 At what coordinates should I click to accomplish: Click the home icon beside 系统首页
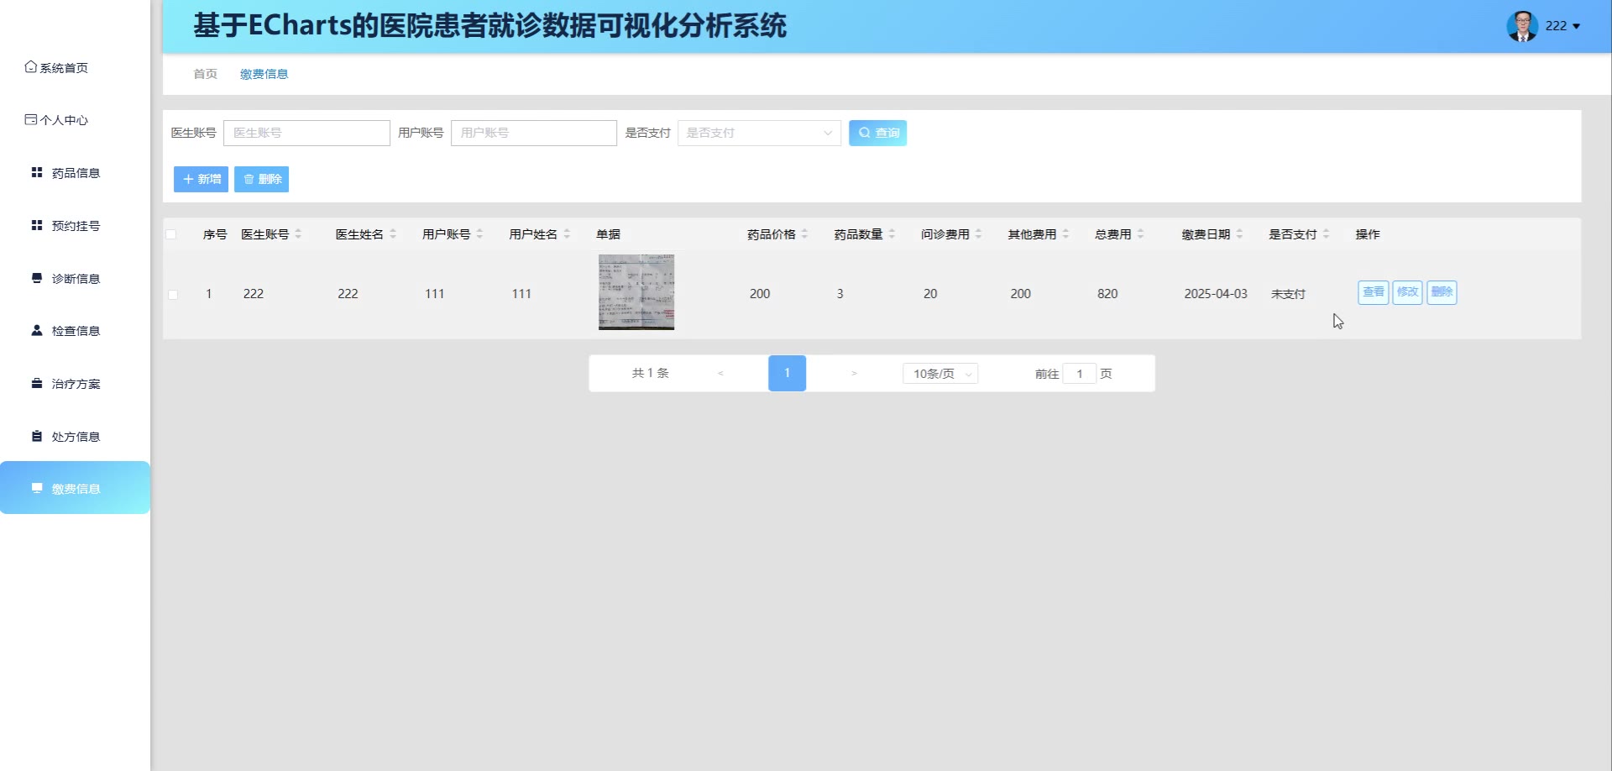coord(30,67)
